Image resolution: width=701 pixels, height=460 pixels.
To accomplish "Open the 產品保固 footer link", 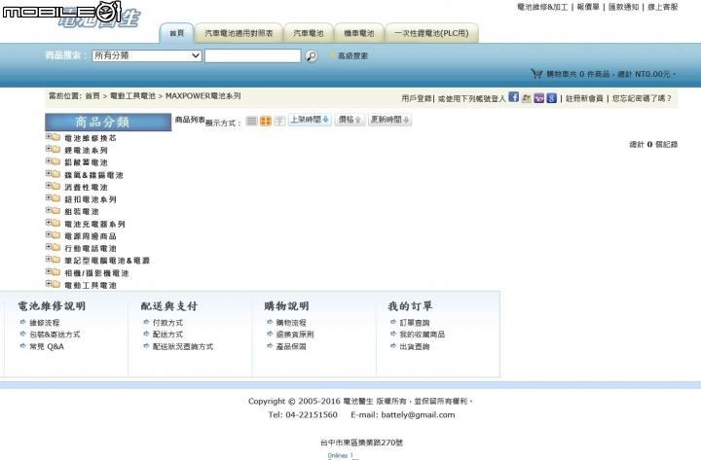I will coord(291,346).
